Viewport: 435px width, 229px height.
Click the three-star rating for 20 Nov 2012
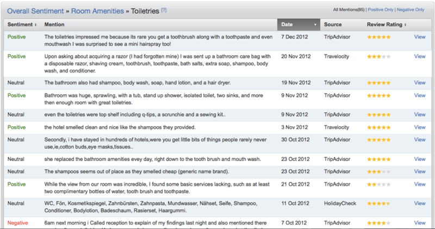(378, 57)
